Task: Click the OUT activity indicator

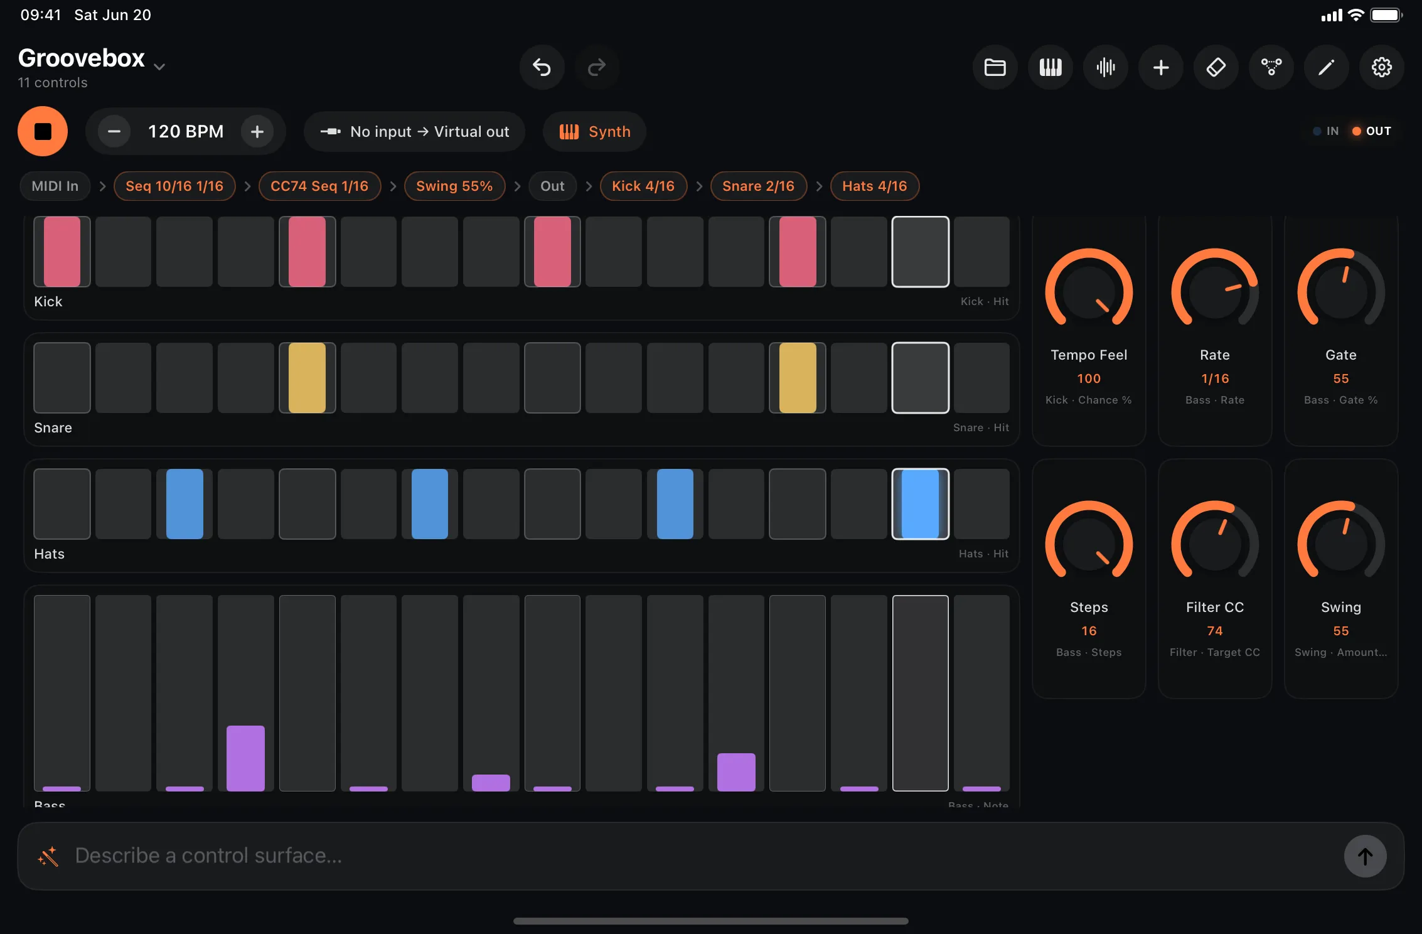Action: [1372, 131]
